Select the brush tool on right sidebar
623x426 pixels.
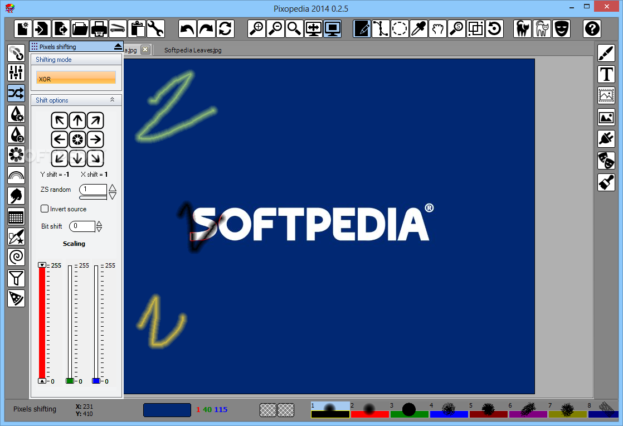pos(606,54)
